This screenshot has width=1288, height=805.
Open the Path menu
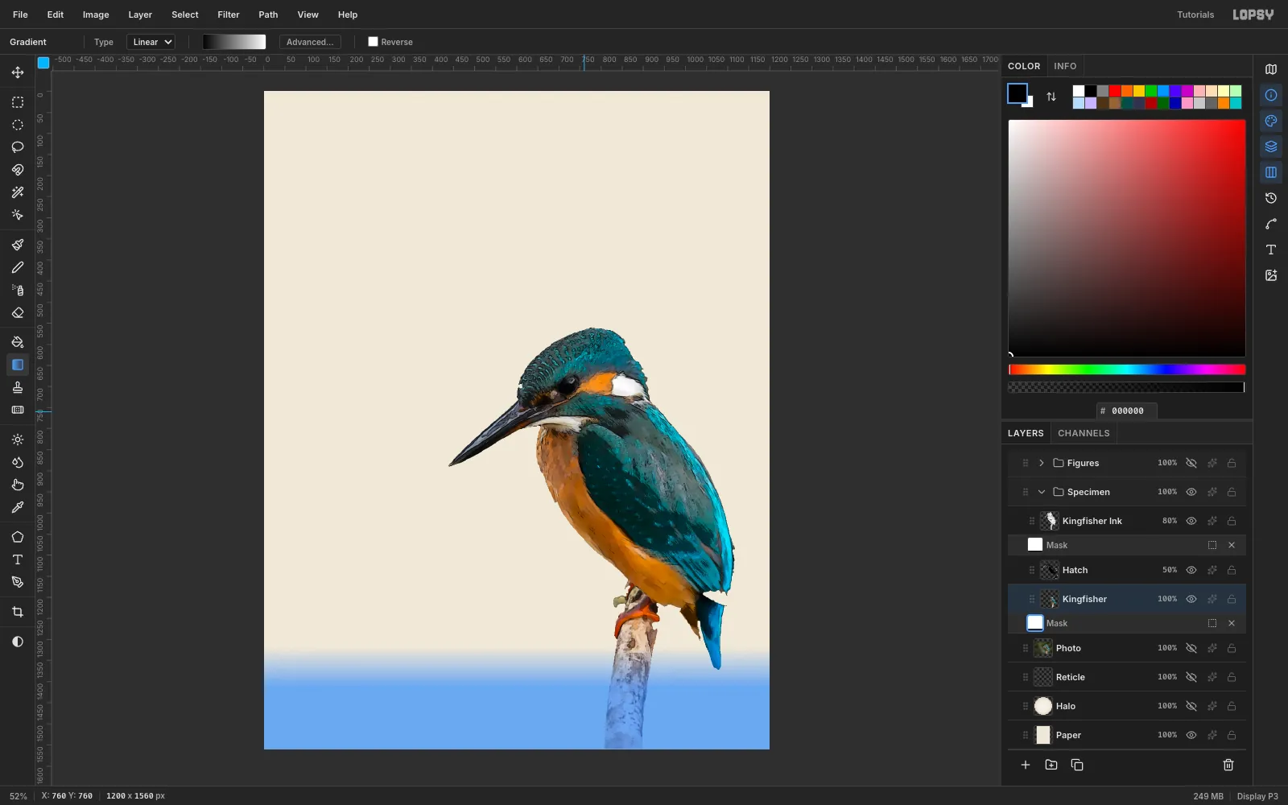(268, 14)
